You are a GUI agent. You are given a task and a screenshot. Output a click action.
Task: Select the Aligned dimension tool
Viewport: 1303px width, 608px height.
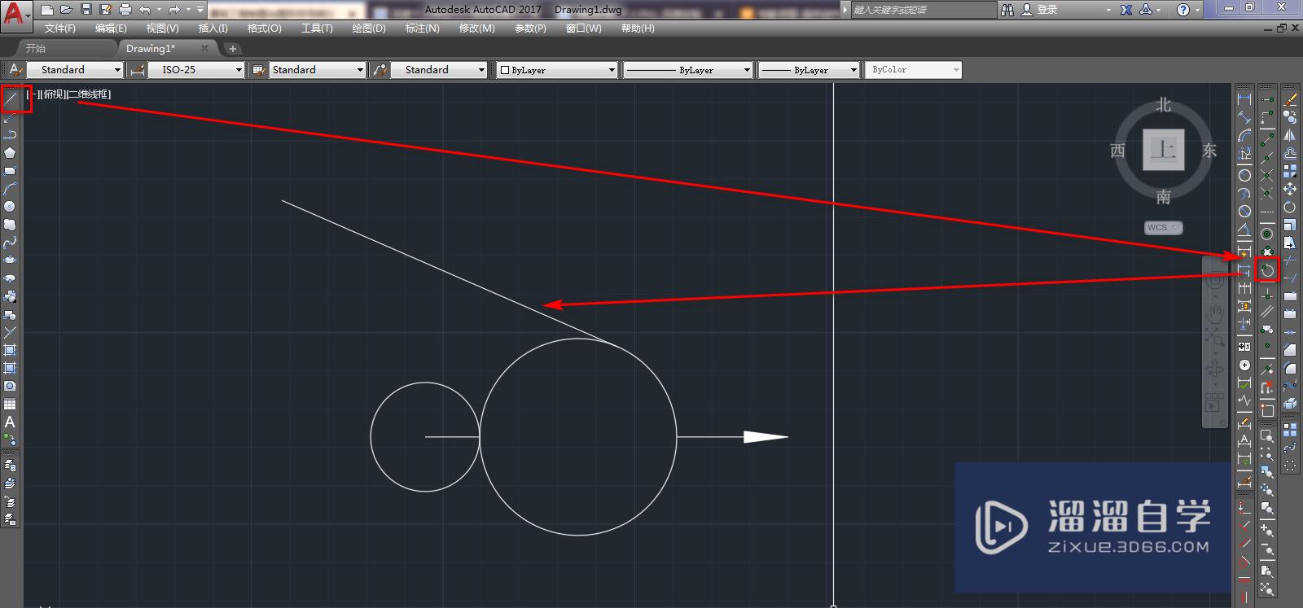click(x=1244, y=118)
